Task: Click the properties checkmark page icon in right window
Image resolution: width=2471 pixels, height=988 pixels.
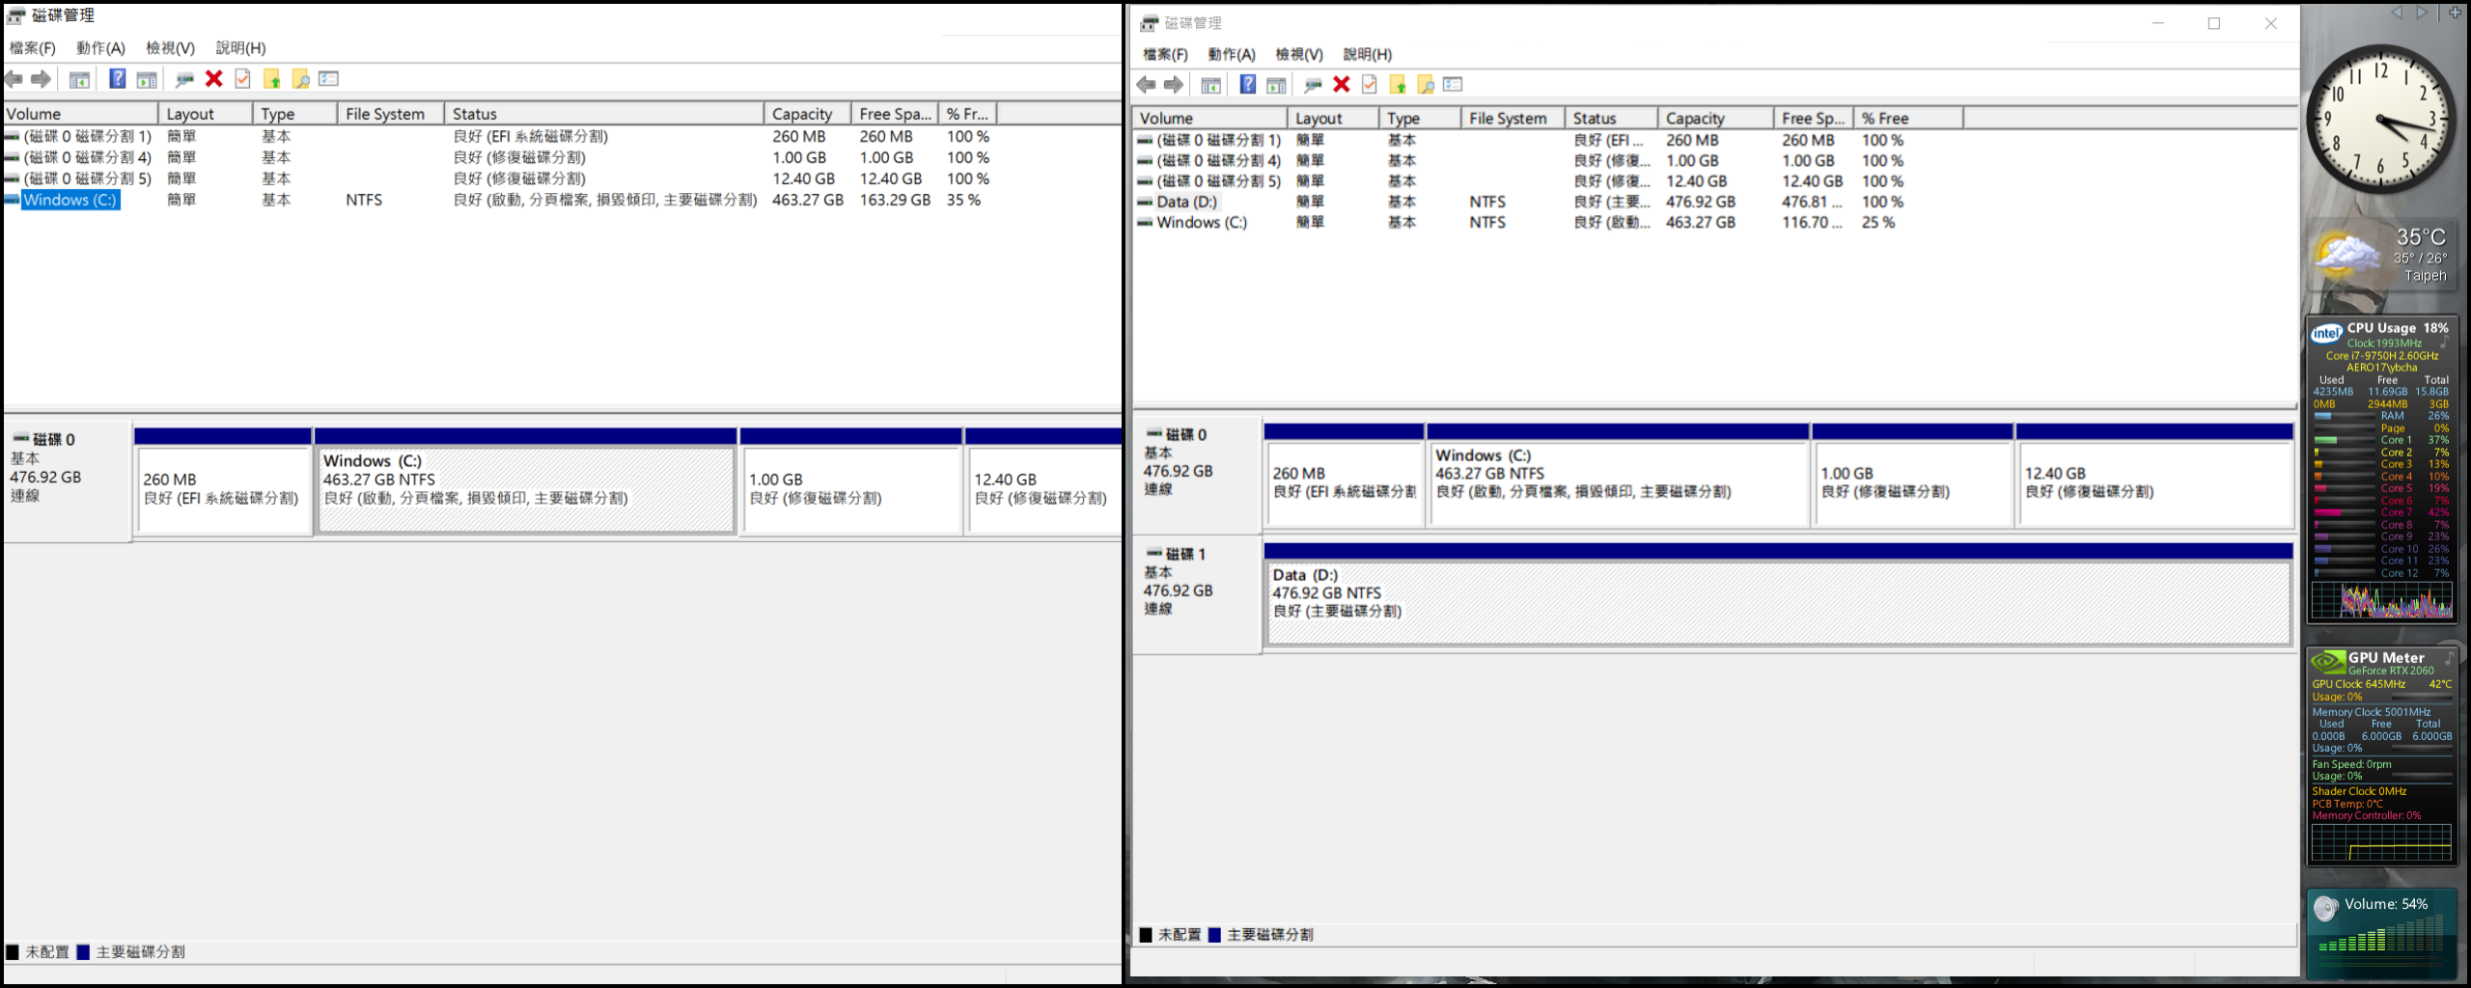Action: pos(1369,85)
